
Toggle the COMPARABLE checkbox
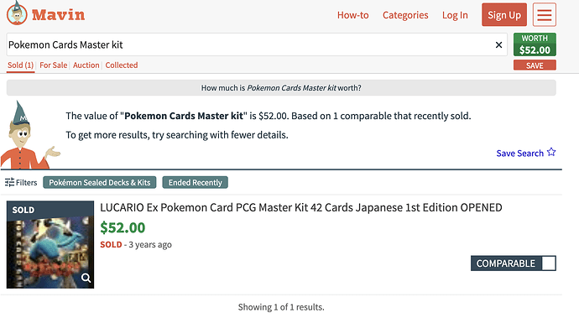[548, 263]
